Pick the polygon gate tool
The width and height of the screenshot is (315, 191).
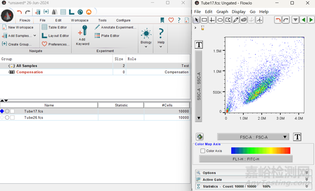(228, 20)
